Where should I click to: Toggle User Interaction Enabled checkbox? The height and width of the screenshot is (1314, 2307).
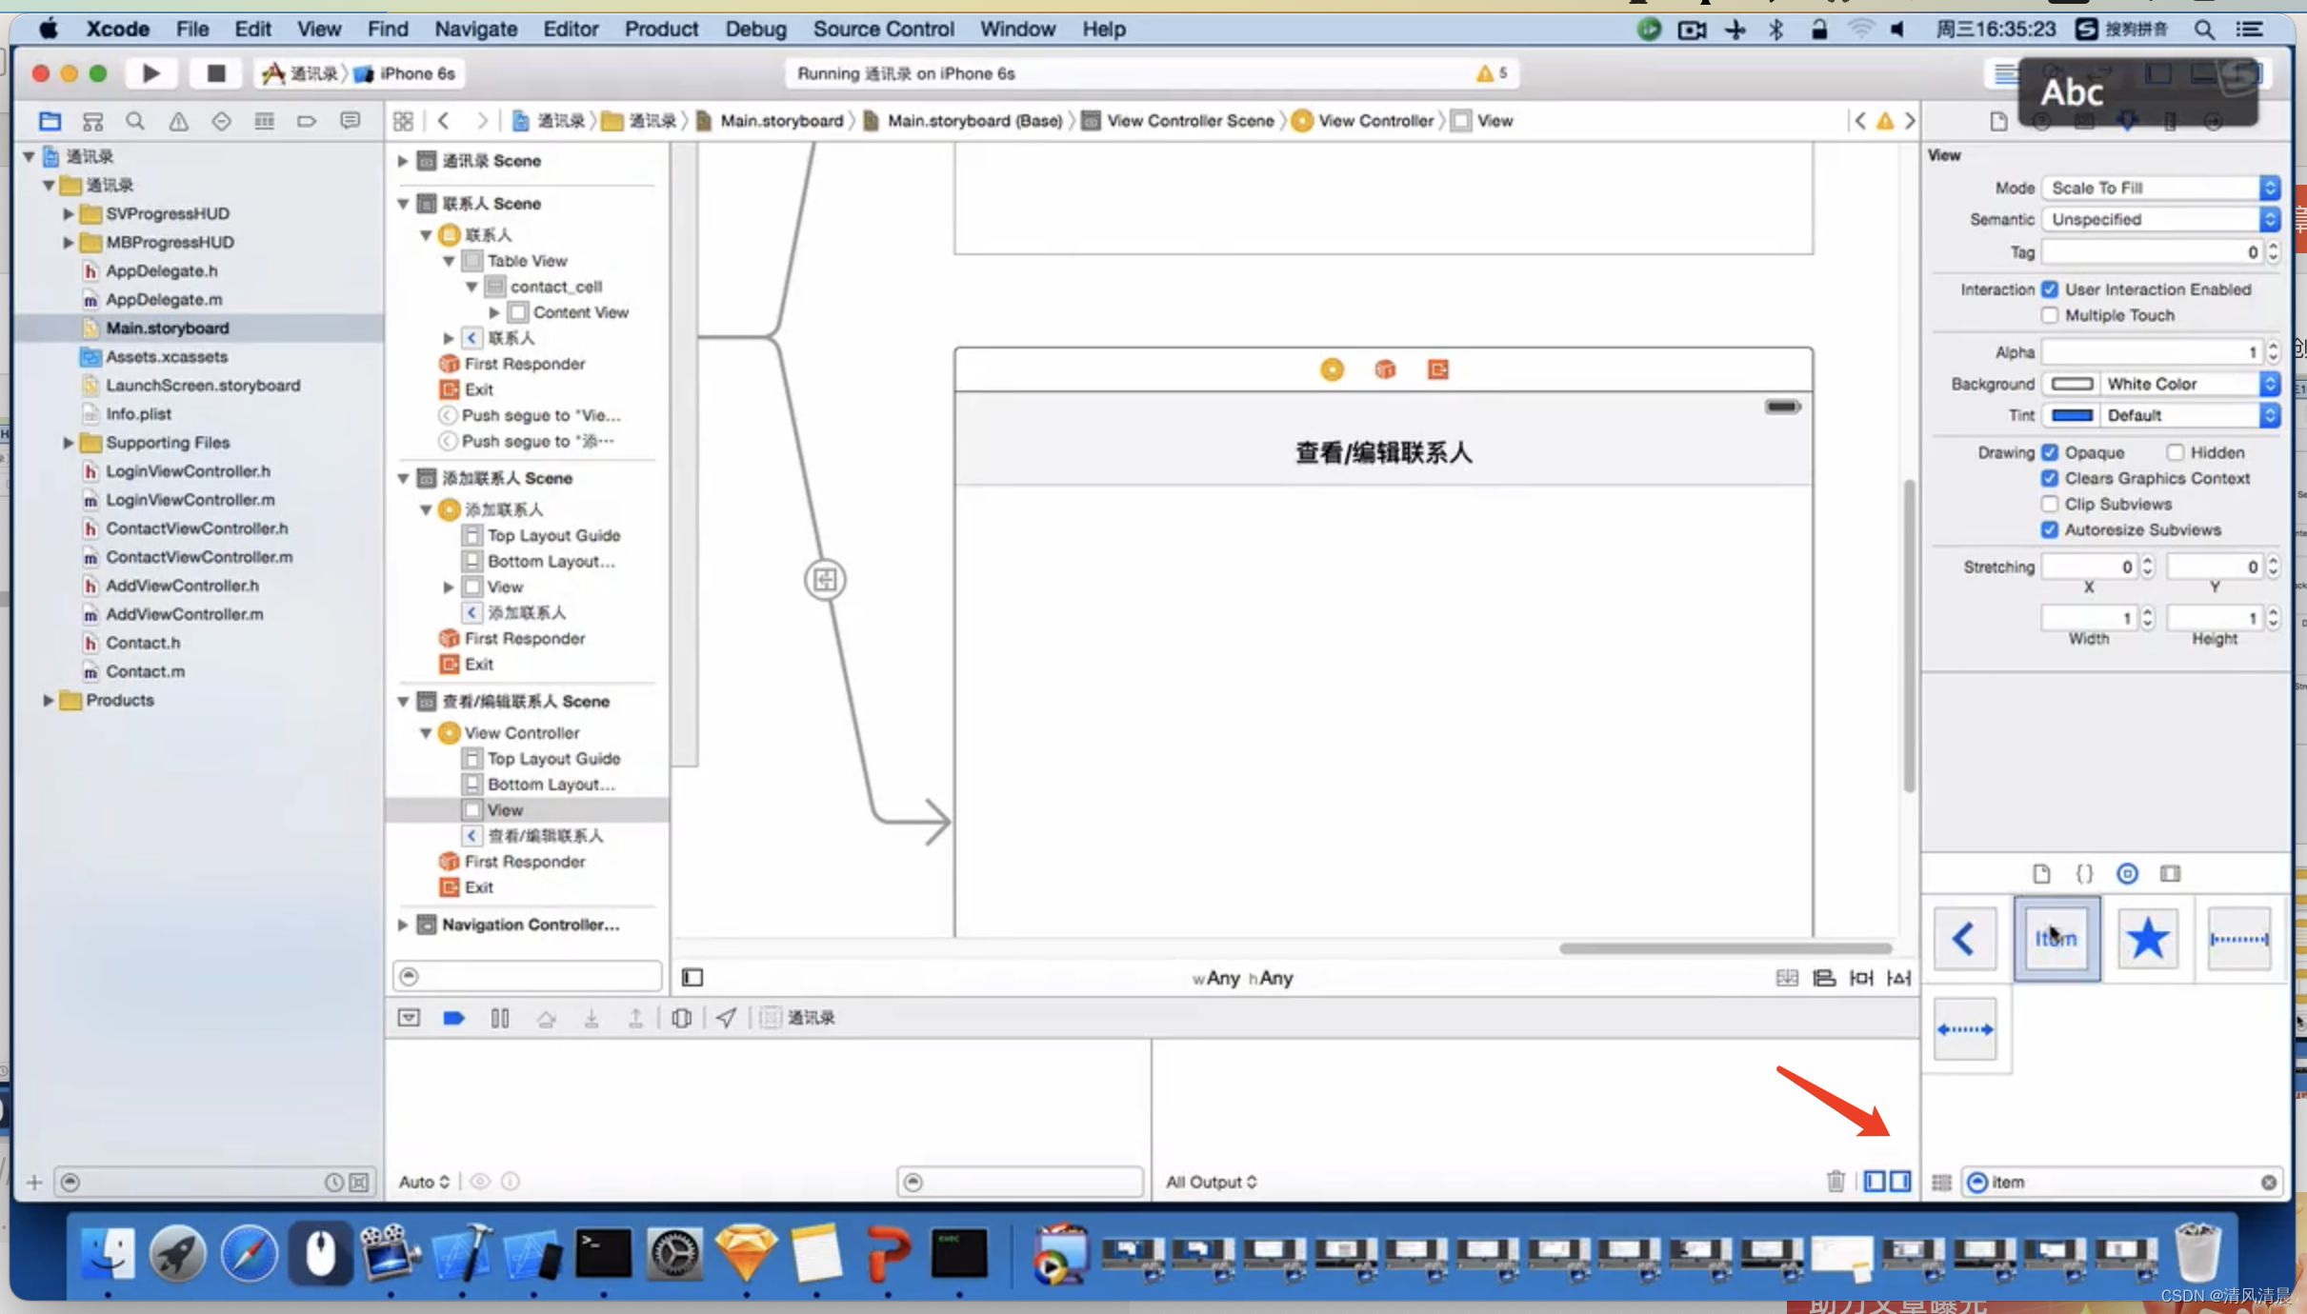point(2050,289)
